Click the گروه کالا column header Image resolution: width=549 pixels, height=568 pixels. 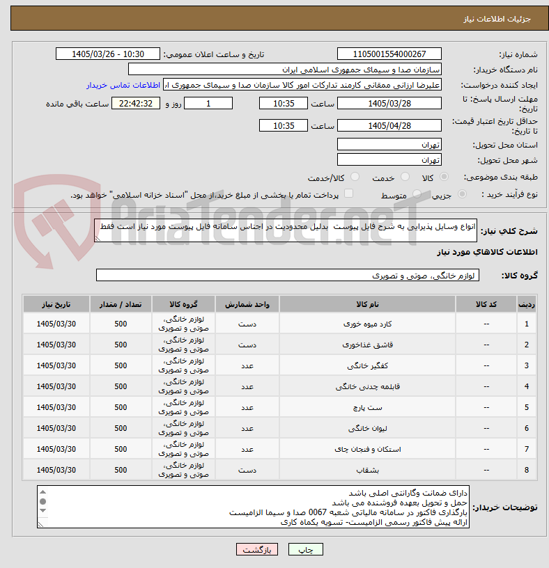point(183,304)
